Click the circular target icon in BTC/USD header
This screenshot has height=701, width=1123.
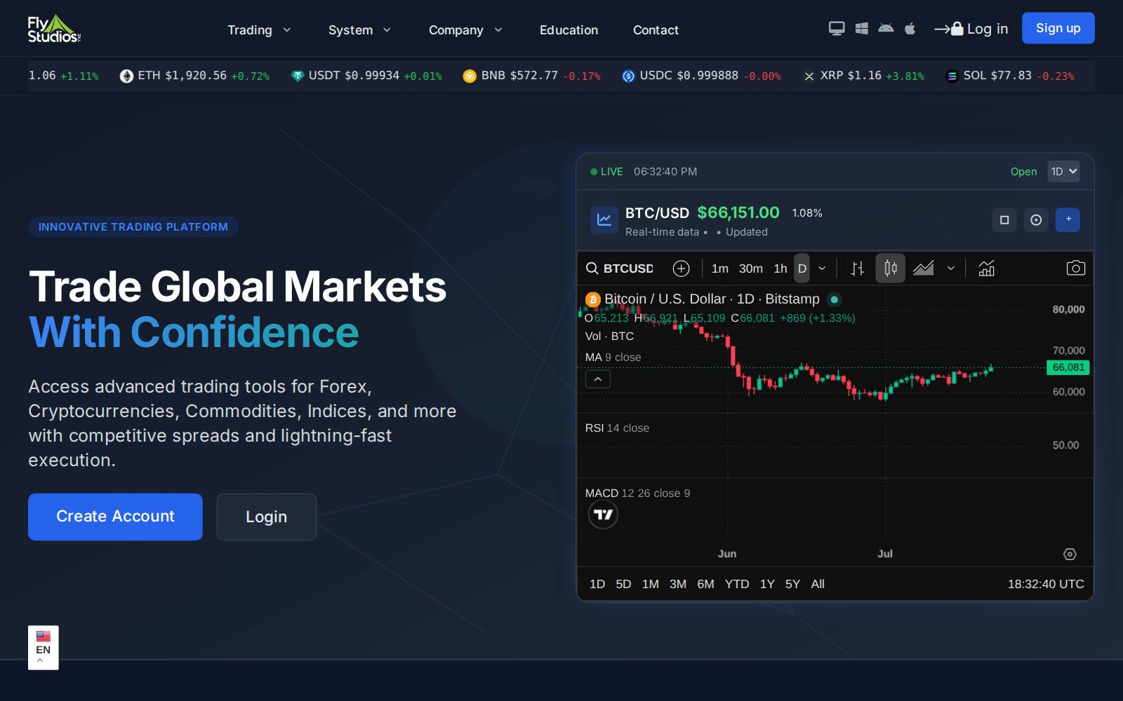[x=1036, y=219]
